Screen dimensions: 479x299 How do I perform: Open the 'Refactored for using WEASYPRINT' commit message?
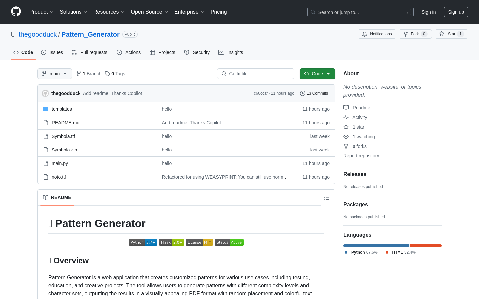(x=225, y=177)
